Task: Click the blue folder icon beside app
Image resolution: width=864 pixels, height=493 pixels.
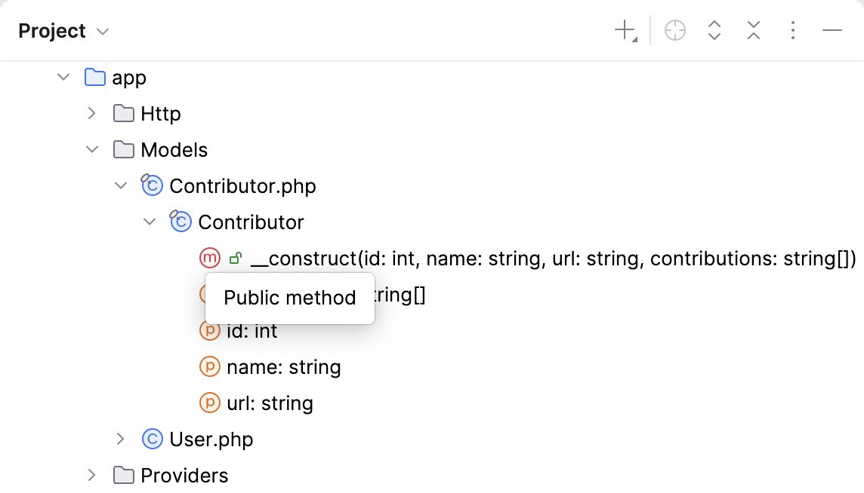Action: coord(94,77)
